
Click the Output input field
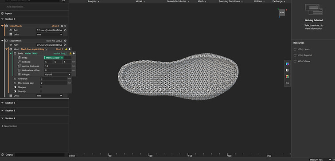(39, 155)
